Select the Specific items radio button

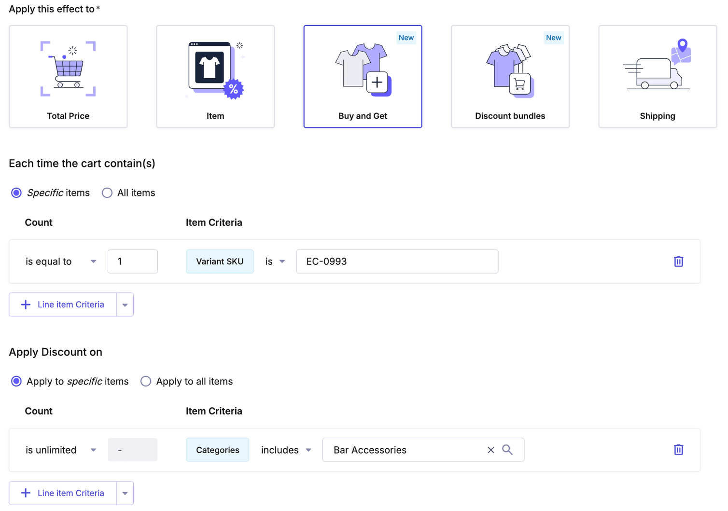[x=16, y=193]
